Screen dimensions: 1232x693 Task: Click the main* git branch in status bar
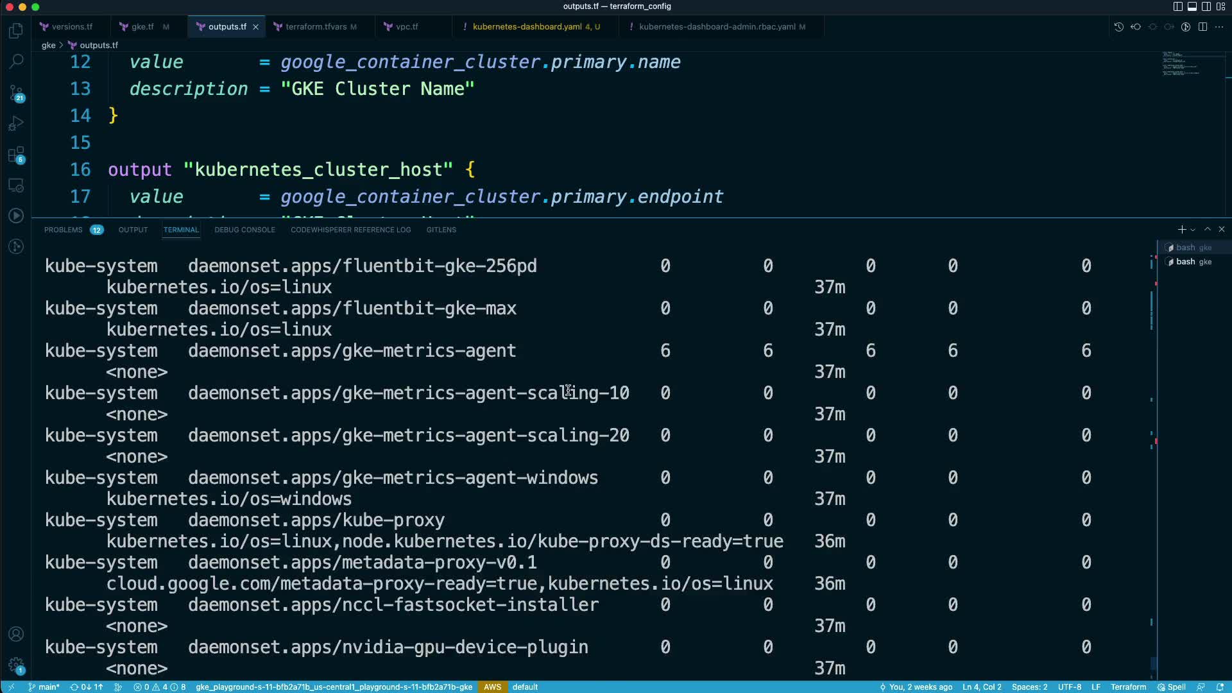(x=44, y=687)
